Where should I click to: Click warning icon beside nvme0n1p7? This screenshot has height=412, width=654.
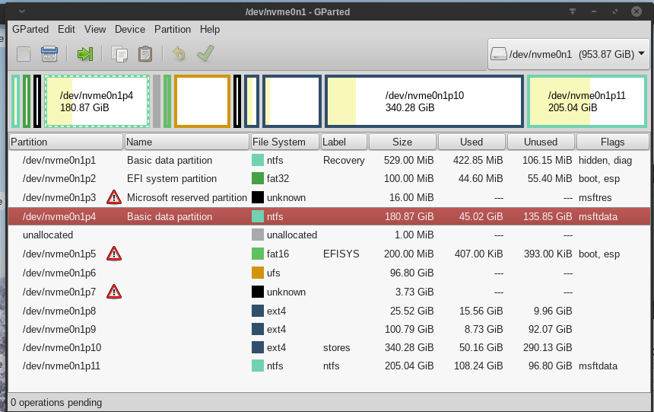(114, 292)
